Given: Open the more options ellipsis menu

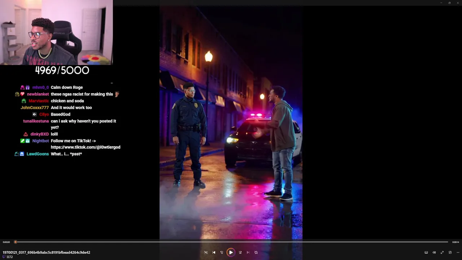Looking at the screenshot, I should (458, 252).
